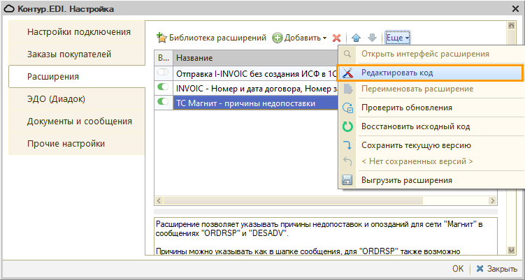Disable the INVOIC contract number extension toggle

point(164,88)
